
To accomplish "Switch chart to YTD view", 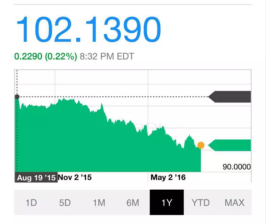I will tap(200, 203).
